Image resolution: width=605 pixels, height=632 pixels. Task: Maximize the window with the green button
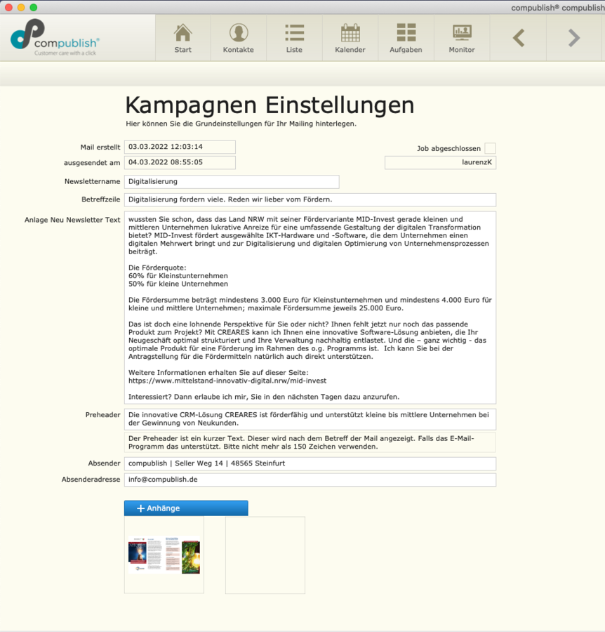coord(34,7)
